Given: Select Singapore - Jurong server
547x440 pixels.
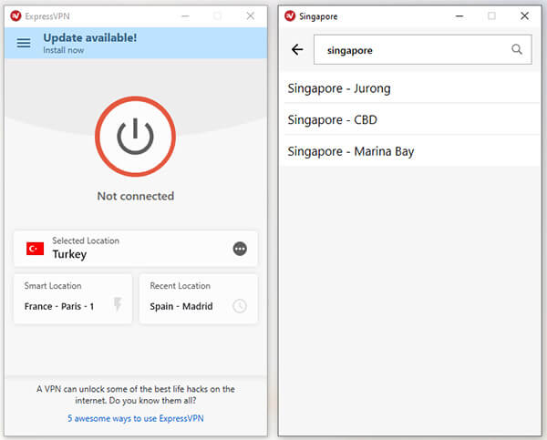Looking at the screenshot, I should point(412,88).
